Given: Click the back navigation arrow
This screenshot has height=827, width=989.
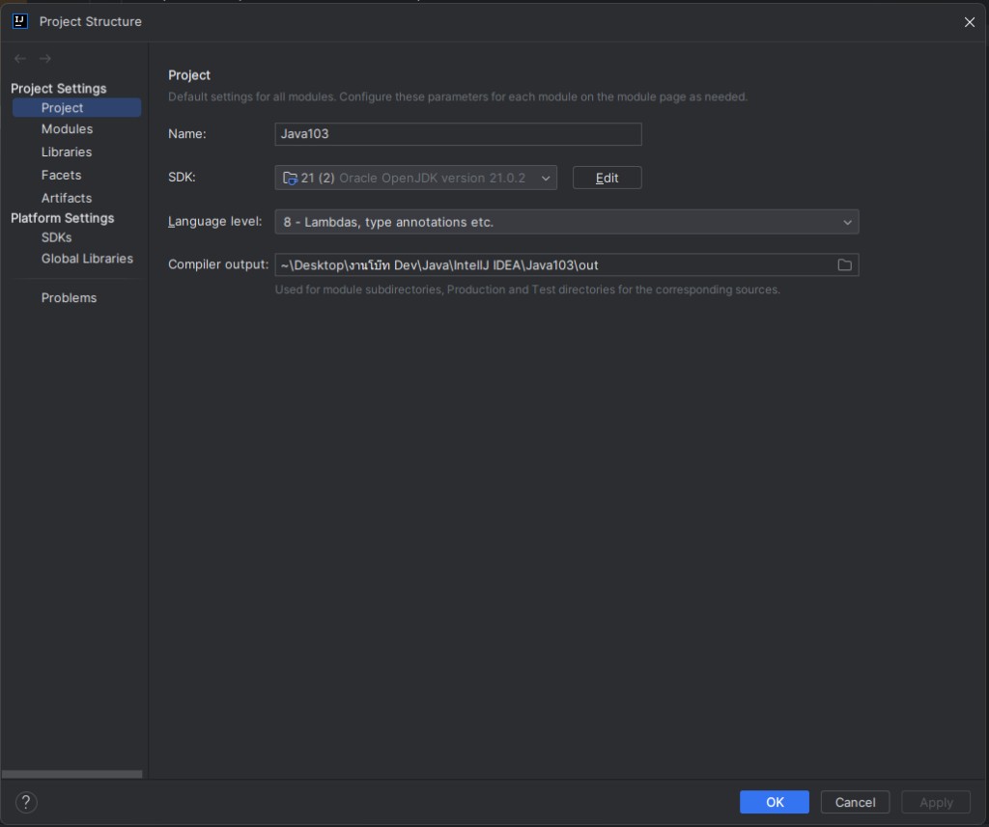Looking at the screenshot, I should click(x=20, y=59).
